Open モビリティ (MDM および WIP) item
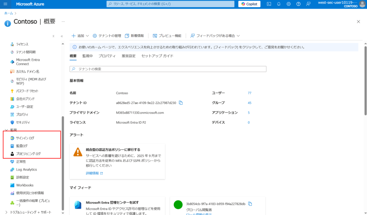The height and width of the screenshot is (215, 367). (32, 81)
